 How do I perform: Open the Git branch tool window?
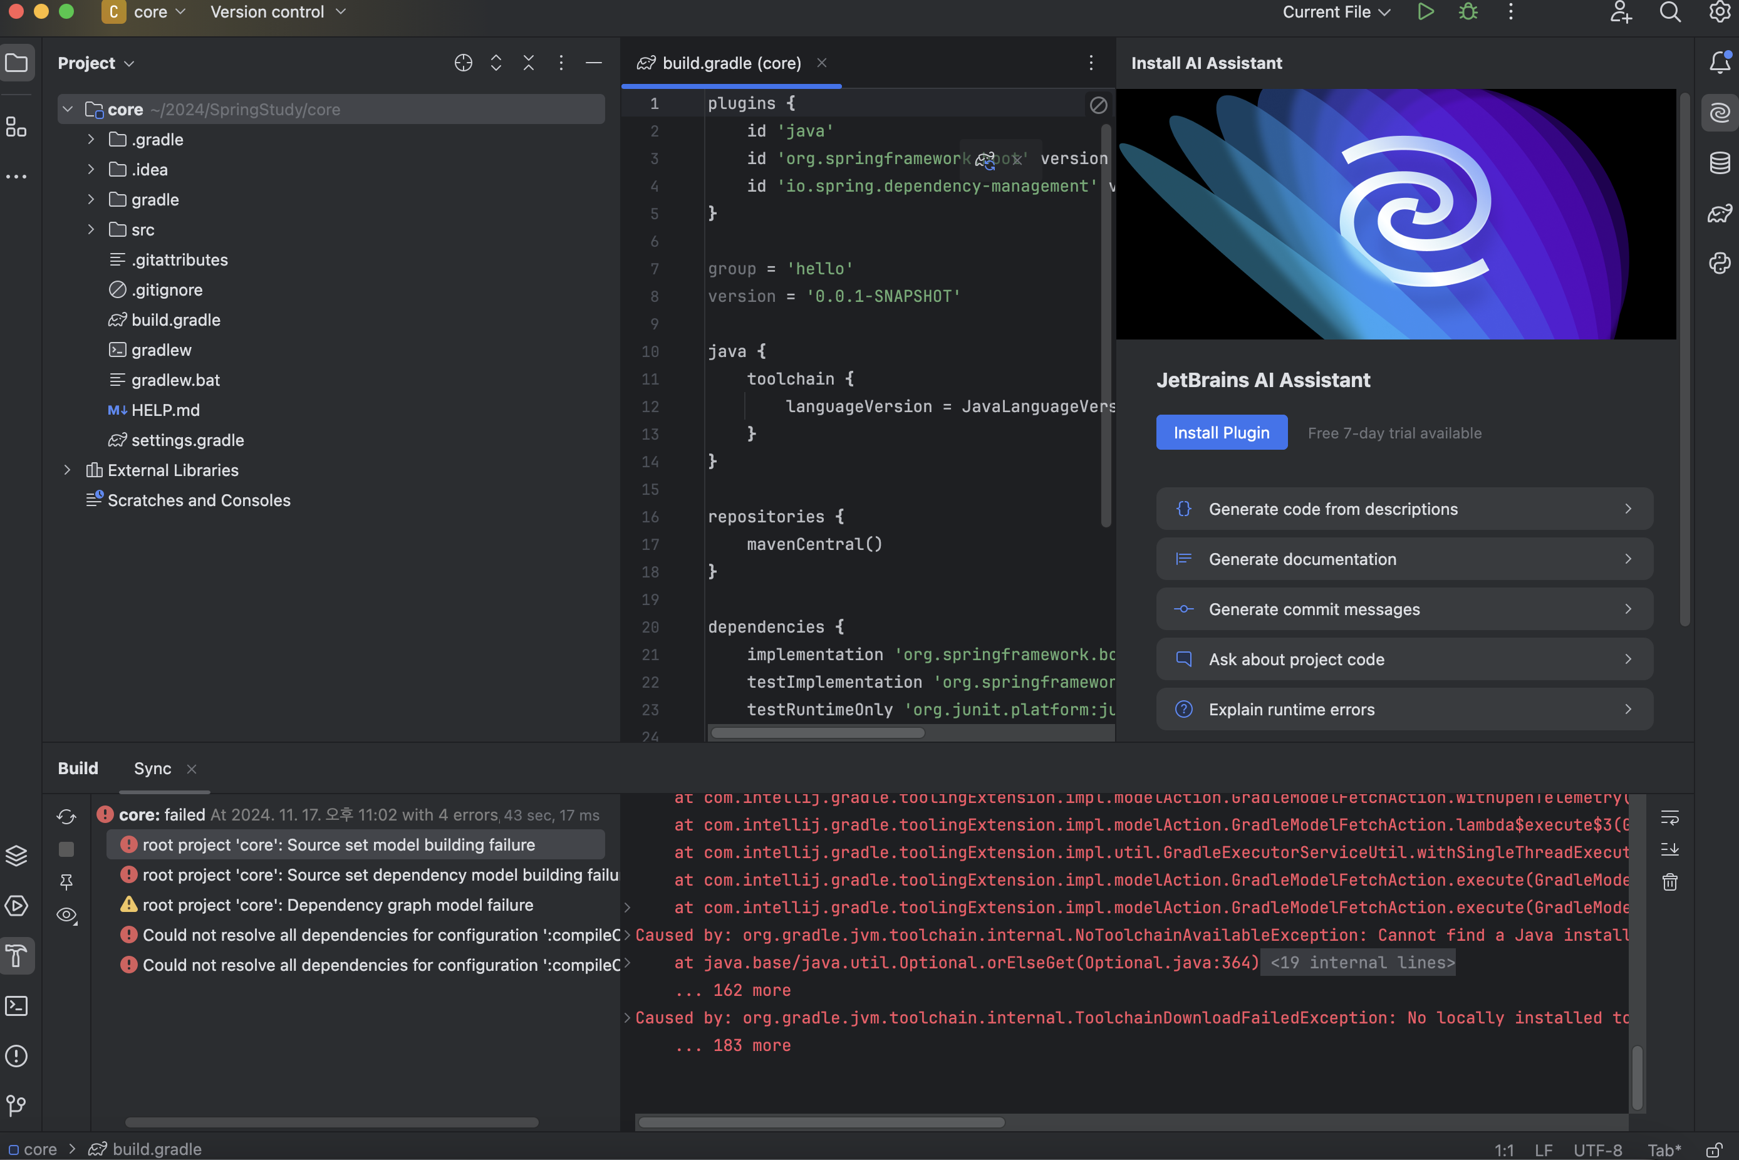tap(16, 1106)
